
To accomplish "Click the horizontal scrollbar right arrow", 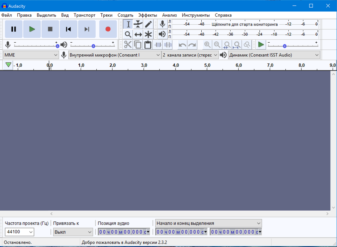I will [x=327, y=214].
